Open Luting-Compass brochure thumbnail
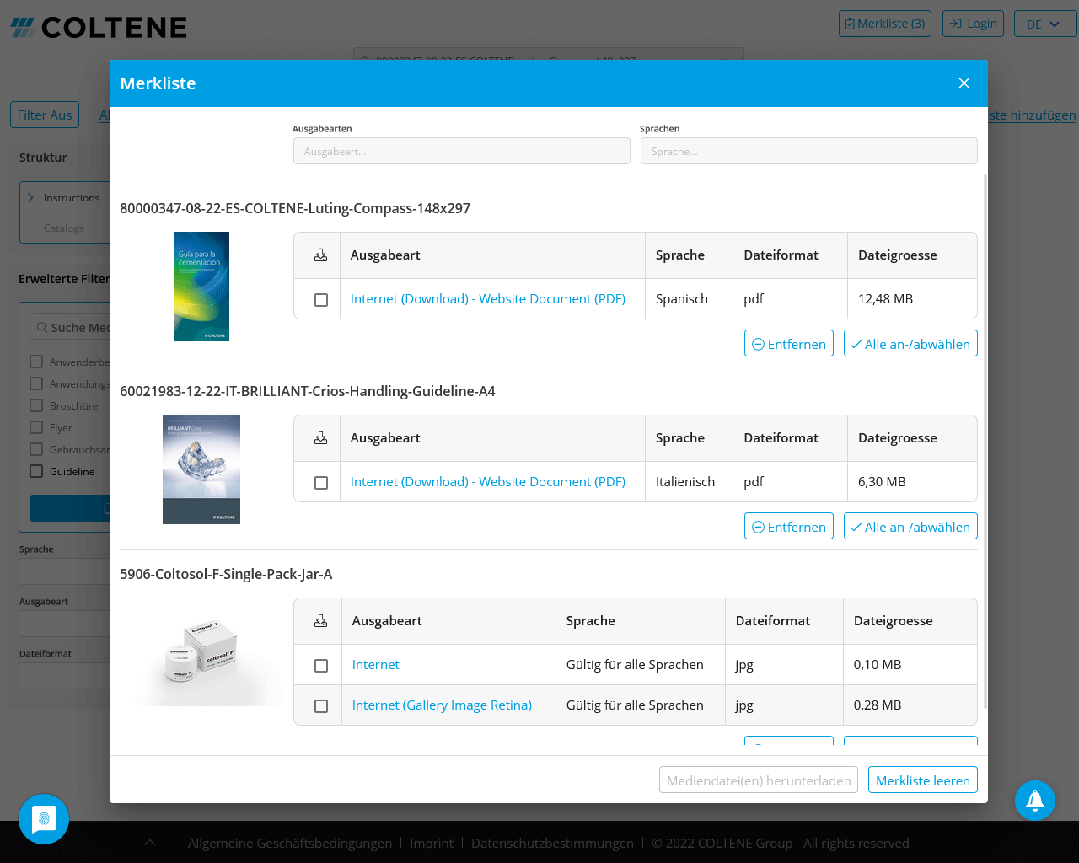Screen dimensions: 1079x863 201,287
